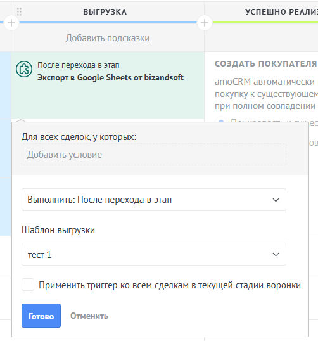Click the После перехода в этап card subtitle
The width and height of the screenshot is (318, 341).
(79, 65)
